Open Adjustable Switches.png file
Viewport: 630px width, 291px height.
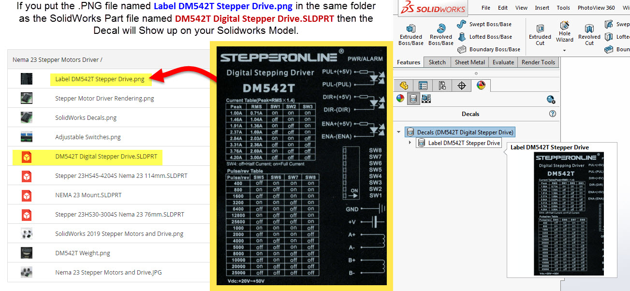[88, 137]
